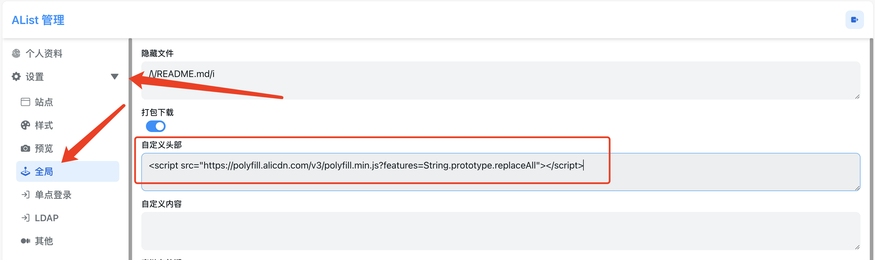Click the icon beside 其他
The image size is (875, 260).
(x=25, y=241)
